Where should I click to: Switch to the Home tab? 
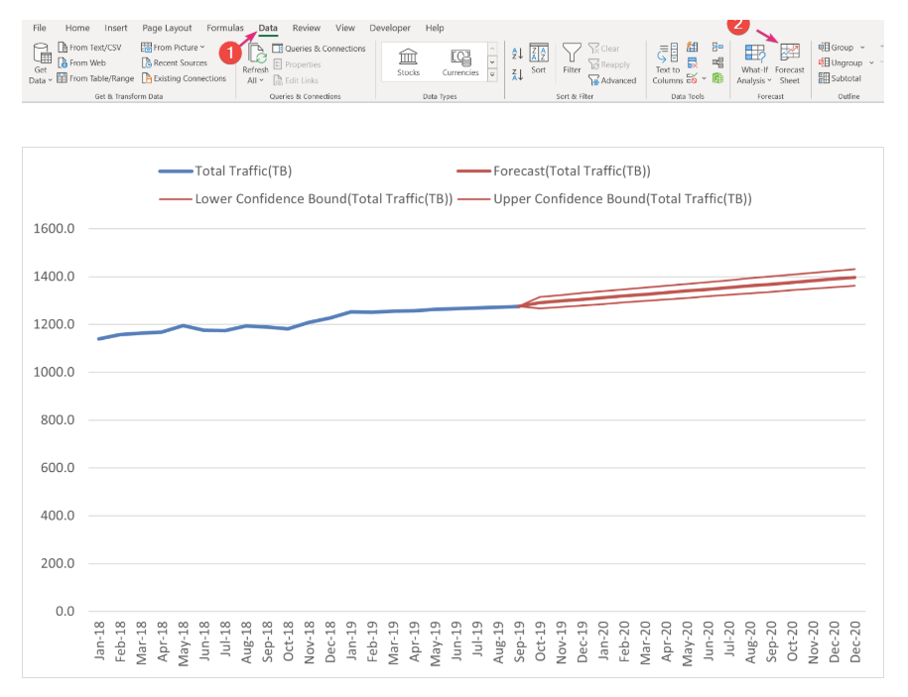tap(77, 28)
